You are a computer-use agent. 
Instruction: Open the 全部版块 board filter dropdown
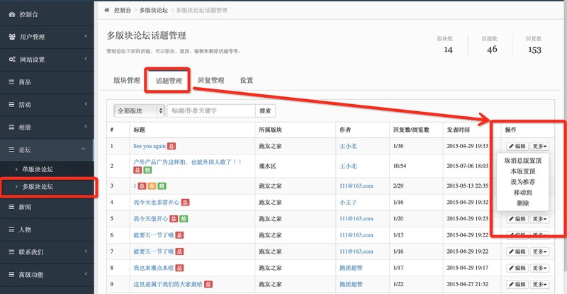(x=139, y=111)
